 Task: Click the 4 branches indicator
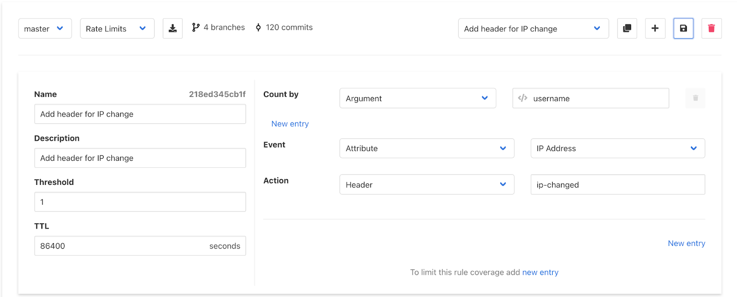click(x=218, y=28)
